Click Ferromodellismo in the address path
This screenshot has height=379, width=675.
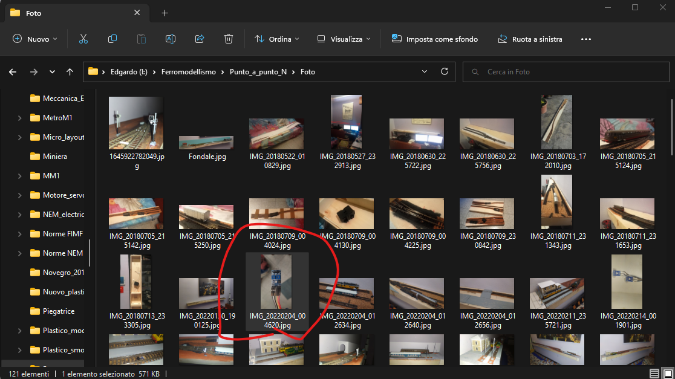click(x=188, y=72)
